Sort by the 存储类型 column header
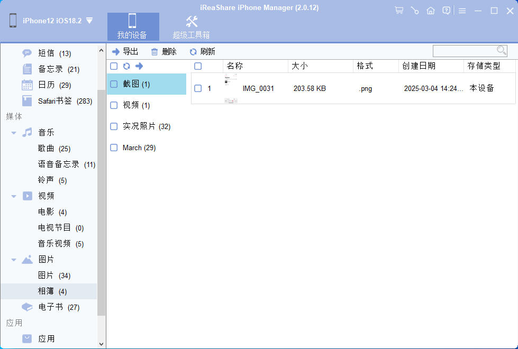This screenshot has width=518, height=349. click(489, 66)
